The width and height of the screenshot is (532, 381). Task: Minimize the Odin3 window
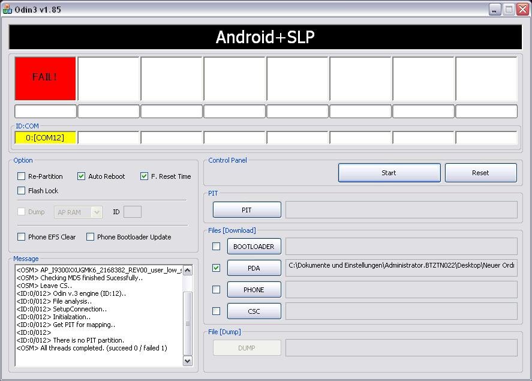[495, 10]
